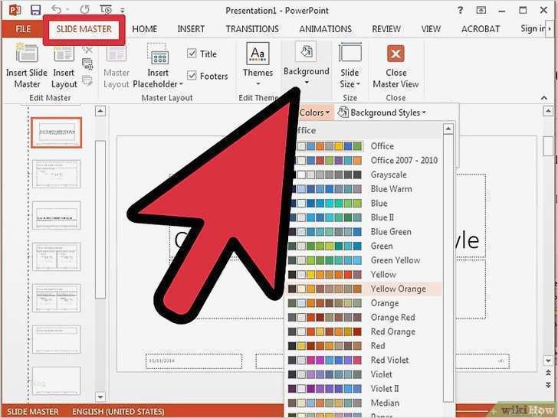Click color list scroll up arrow

coord(448,129)
